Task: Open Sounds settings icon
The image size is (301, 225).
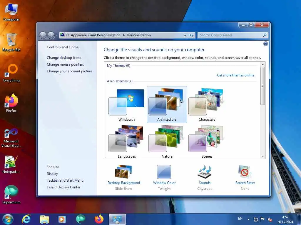Action: click(205, 172)
